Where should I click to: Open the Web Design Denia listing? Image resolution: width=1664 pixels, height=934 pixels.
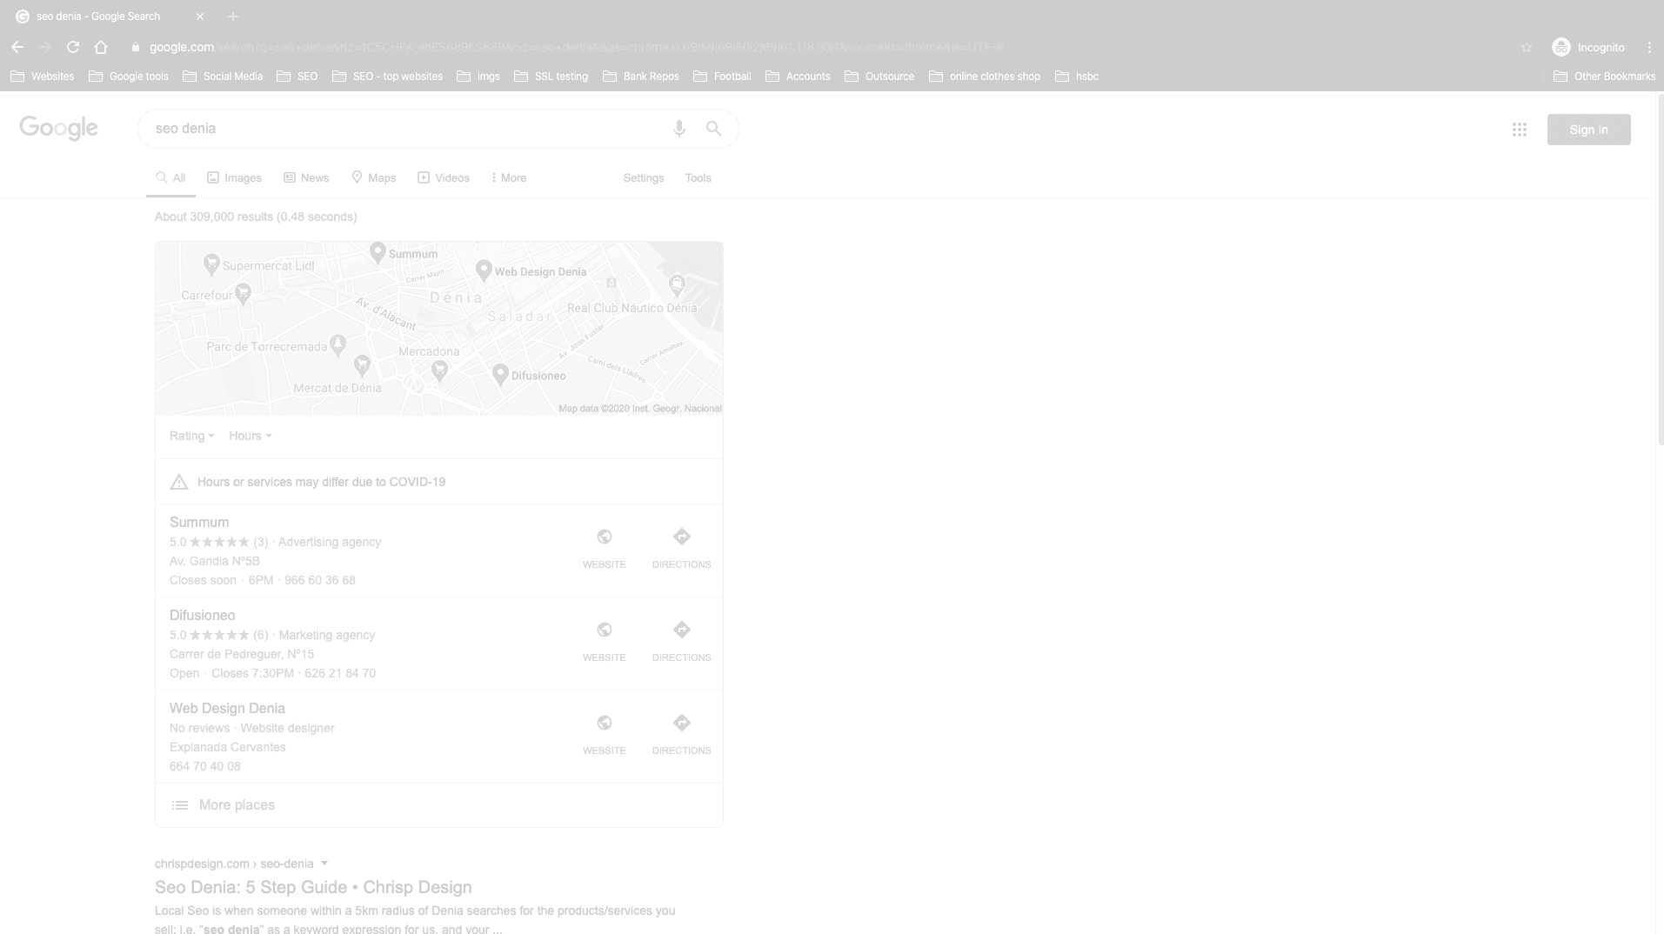click(x=227, y=708)
